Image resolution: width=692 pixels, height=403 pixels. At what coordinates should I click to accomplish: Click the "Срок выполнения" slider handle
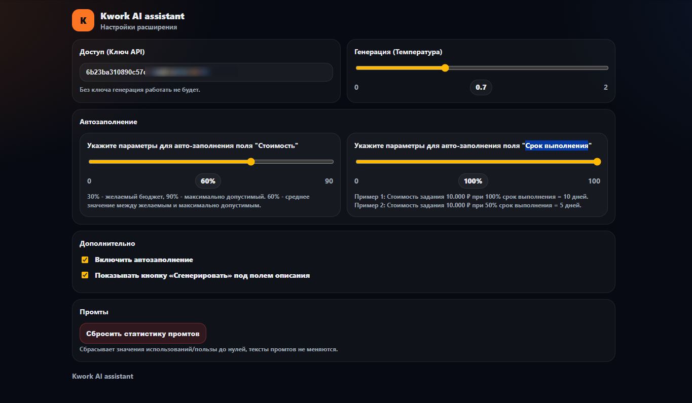[x=597, y=162]
